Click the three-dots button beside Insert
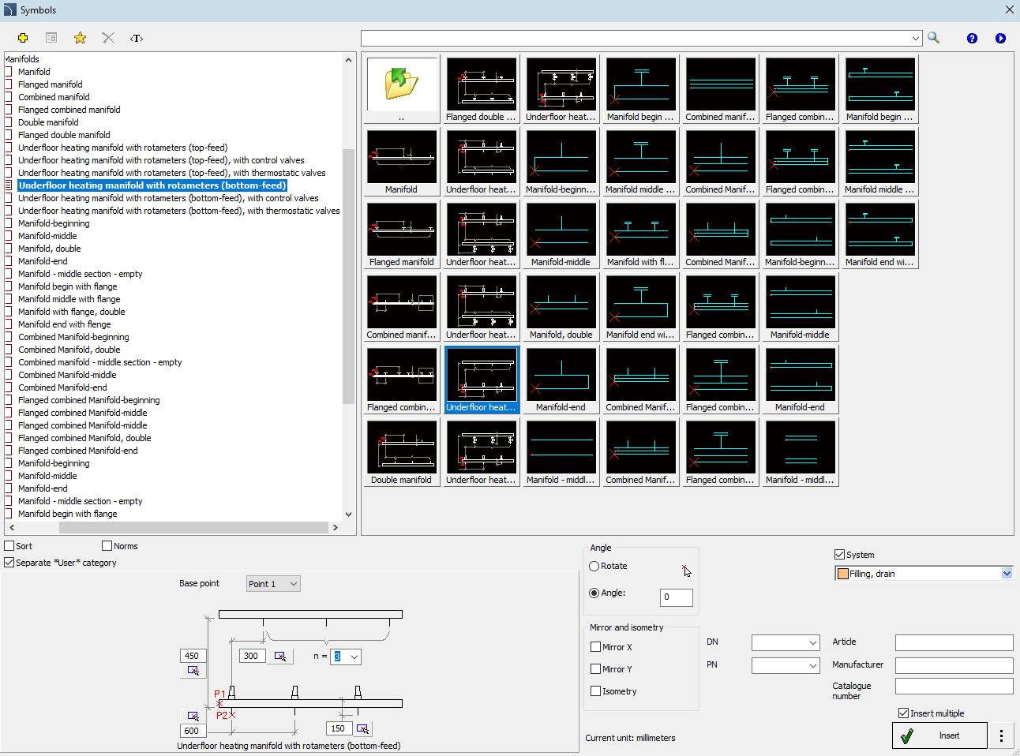The image size is (1020, 756). click(1001, 735)
